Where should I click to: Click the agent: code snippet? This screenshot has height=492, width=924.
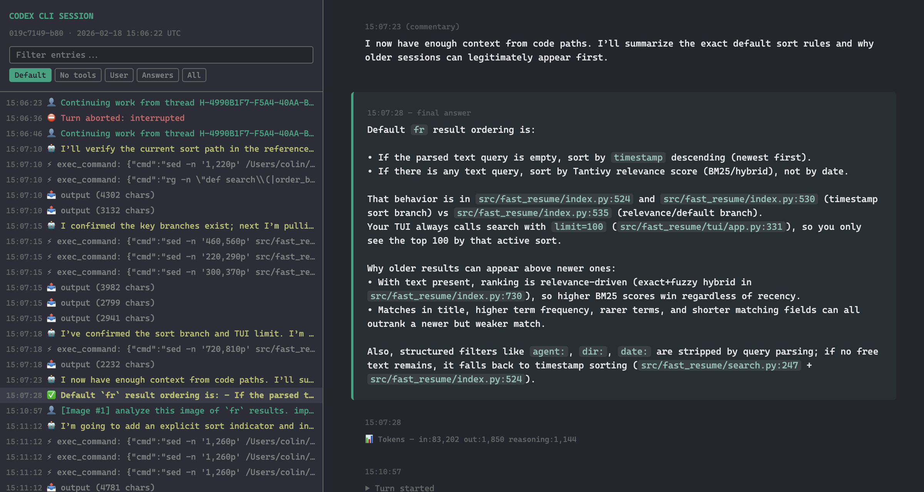coord(549,351)
